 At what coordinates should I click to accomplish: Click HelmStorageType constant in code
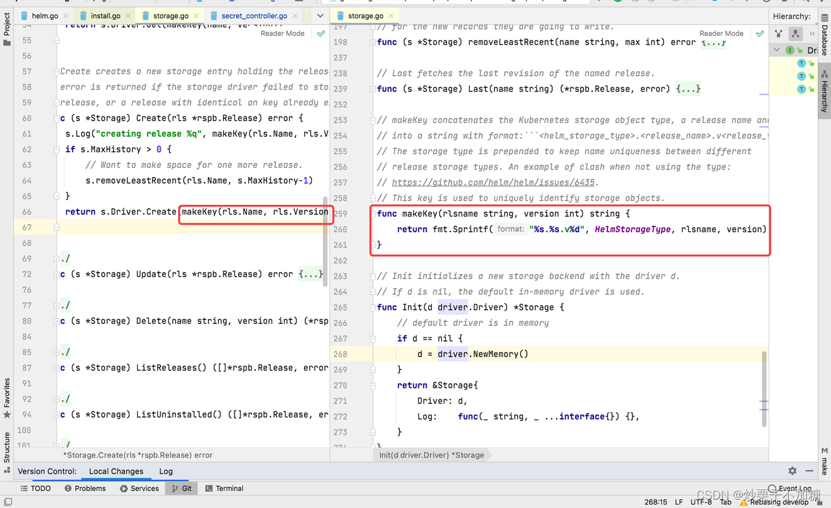coord(632,229)
